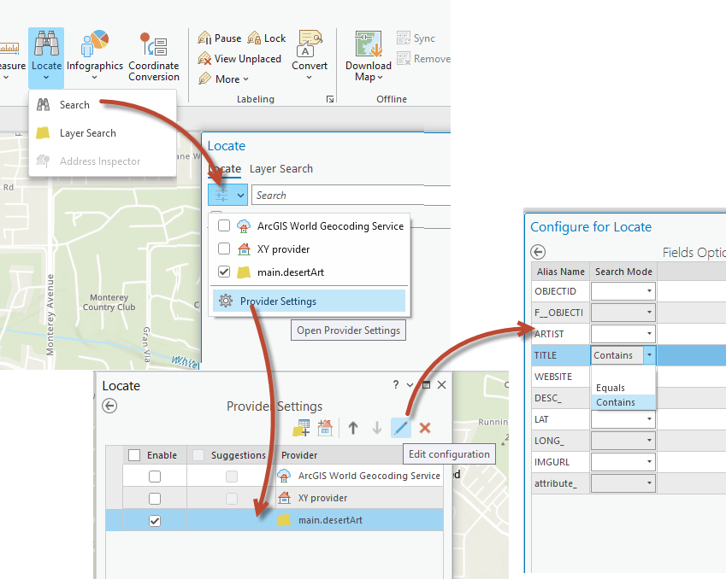Click the Search Mode column header
Image resolution: width=726 pixels, height=579 pixels.
[x=623, y=272]
